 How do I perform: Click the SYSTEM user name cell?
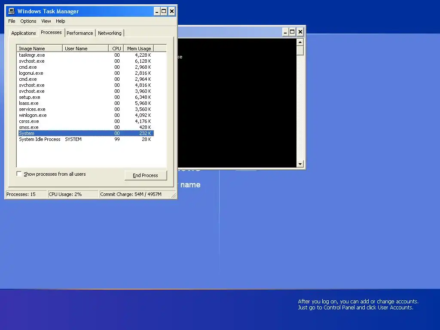pos(73,139)
